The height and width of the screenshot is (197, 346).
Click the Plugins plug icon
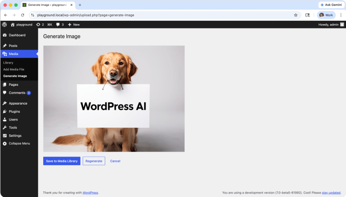click(x=5, y=111)
